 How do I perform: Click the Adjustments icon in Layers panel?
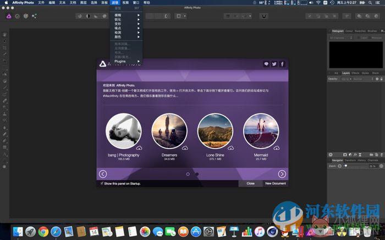click(350, 155)
